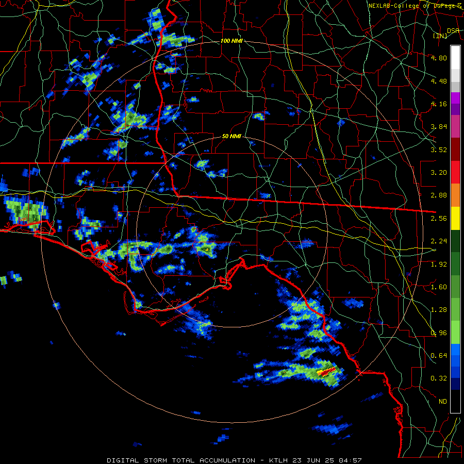
Task: Click the 100 NMI range ring label
Action: coord(231,41)
